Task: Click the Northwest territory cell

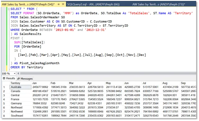Action: (20, 112)
